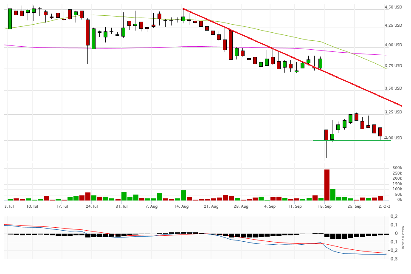This screenshot has width=411, height=274.
Task: Click the 28. Aug date label
Action: tap(241, 206)
